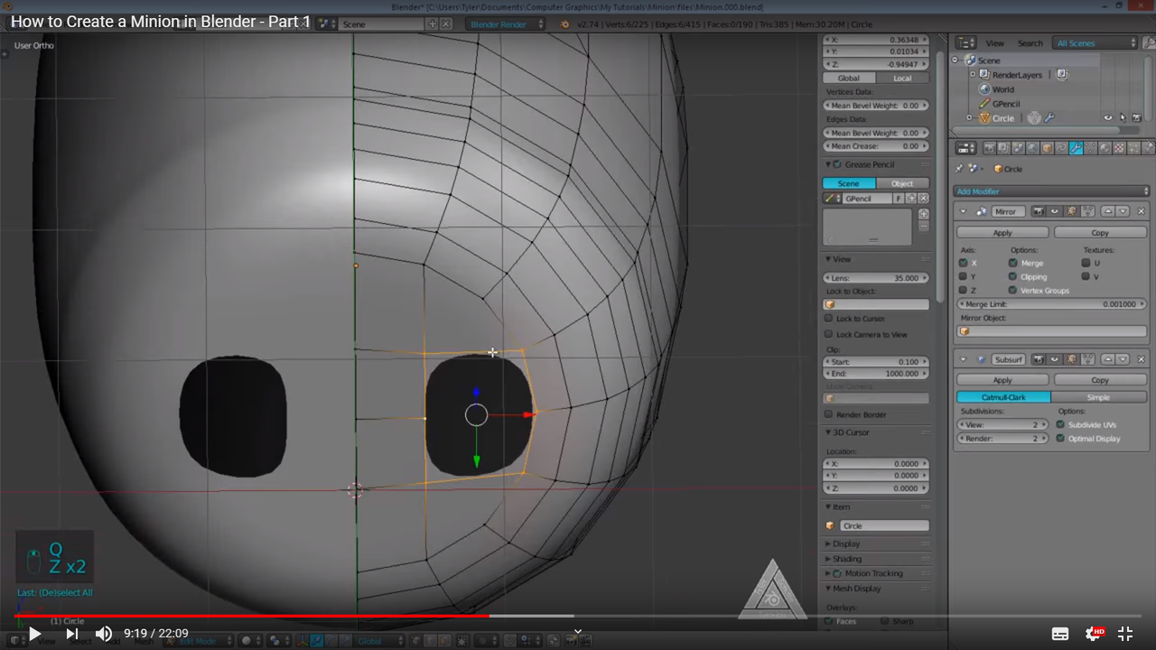Toggle Mirror Clipping checkbox
This screenshot has height=650, width=1156.
click(1012, 276)
